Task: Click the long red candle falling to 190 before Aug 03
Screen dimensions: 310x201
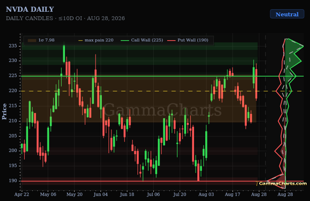Action: [x=198, y=172]
